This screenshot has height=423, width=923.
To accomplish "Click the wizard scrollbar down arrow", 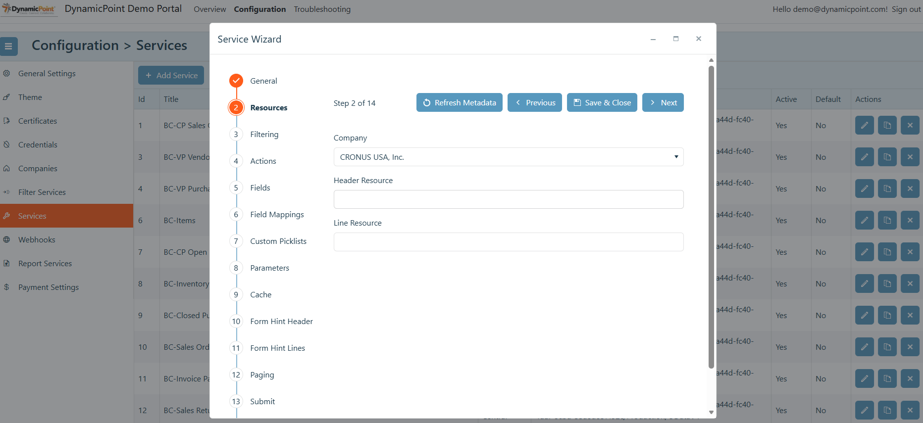I will pyautogui.click(x=711, y=412).
